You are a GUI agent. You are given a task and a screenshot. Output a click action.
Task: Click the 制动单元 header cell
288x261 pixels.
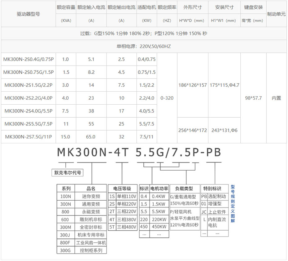click(277, 14)
